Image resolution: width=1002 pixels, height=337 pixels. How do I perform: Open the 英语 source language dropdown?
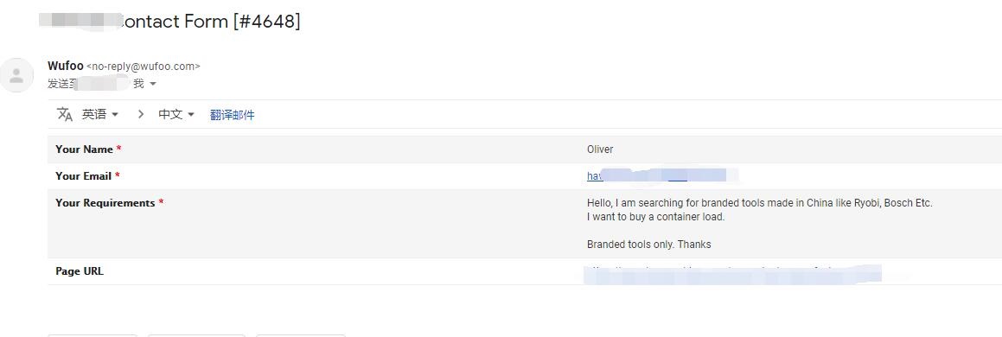(100, 114)
